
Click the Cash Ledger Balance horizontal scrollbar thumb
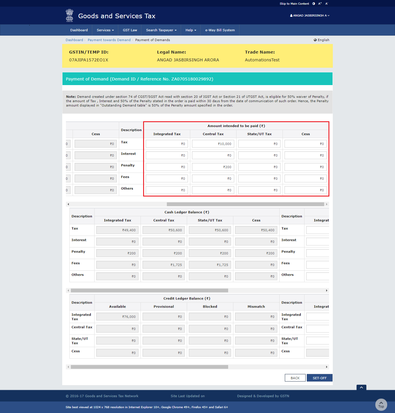pos(149,291)
